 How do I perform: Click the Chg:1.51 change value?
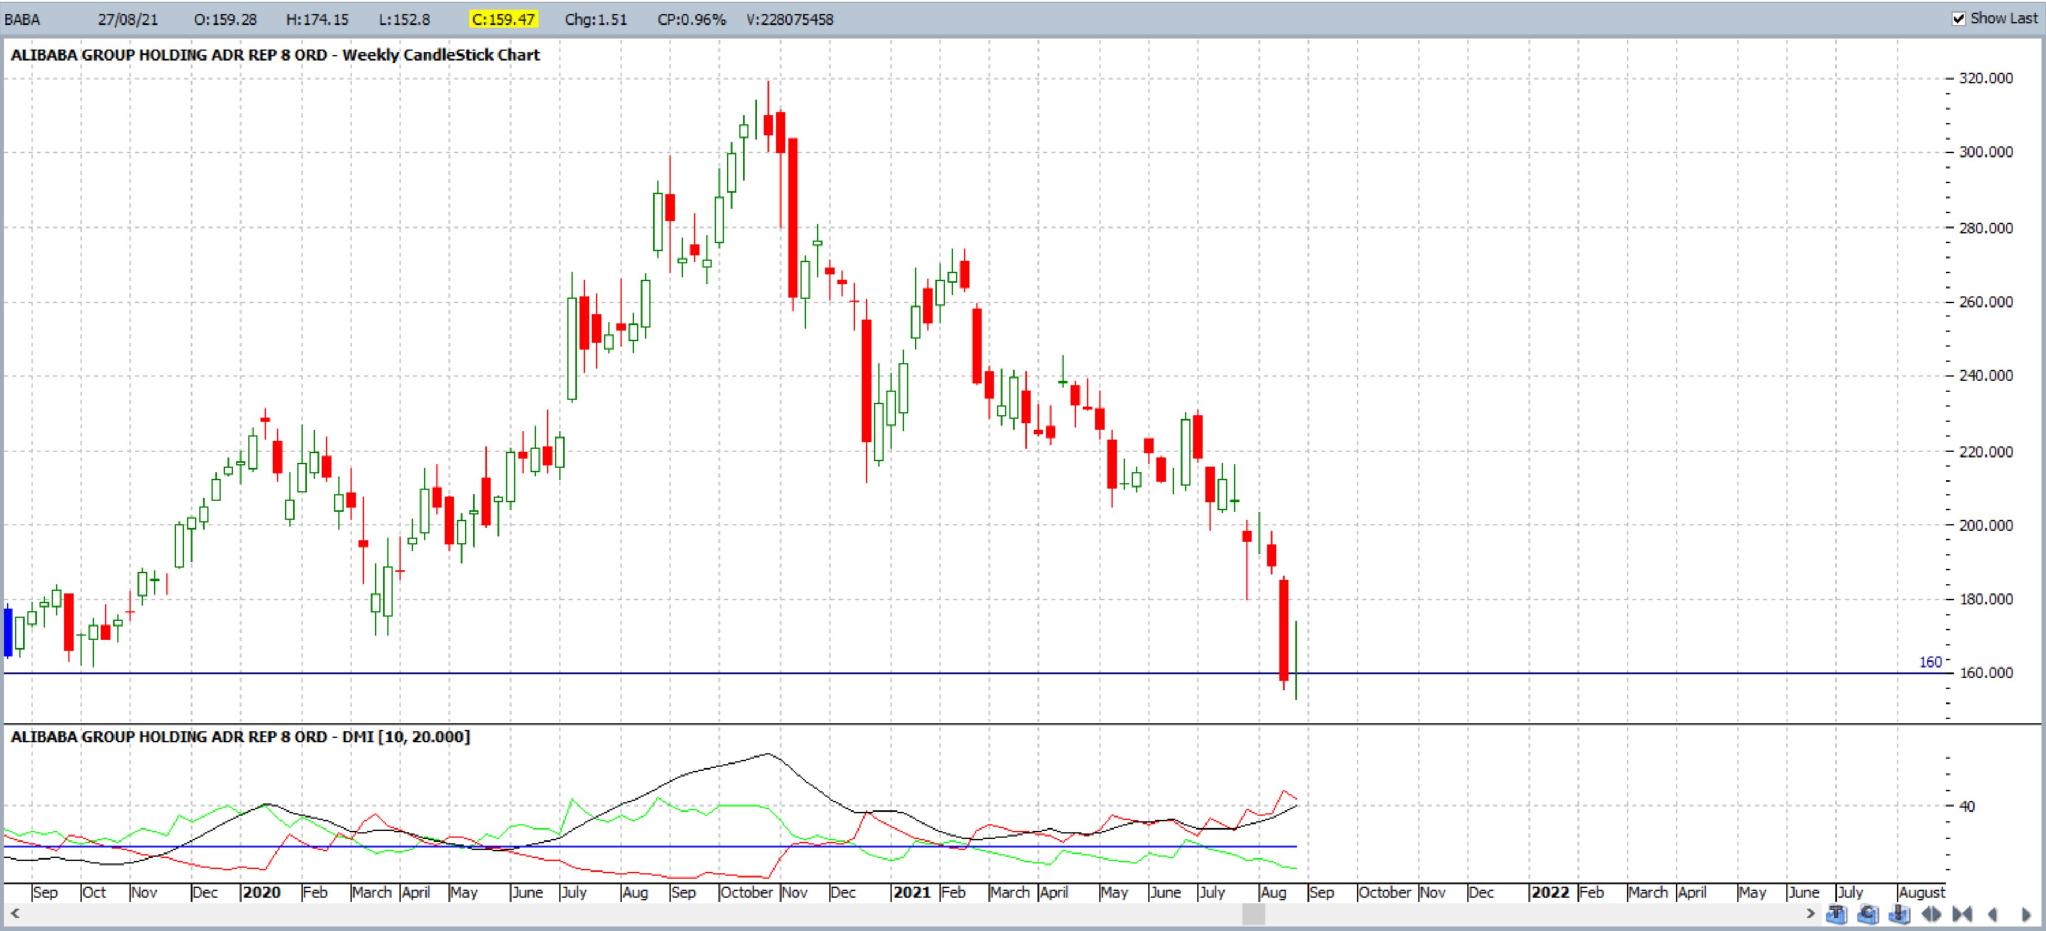596,19
